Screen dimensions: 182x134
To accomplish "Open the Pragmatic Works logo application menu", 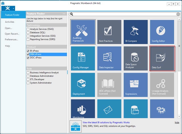I will coord(8,8).
